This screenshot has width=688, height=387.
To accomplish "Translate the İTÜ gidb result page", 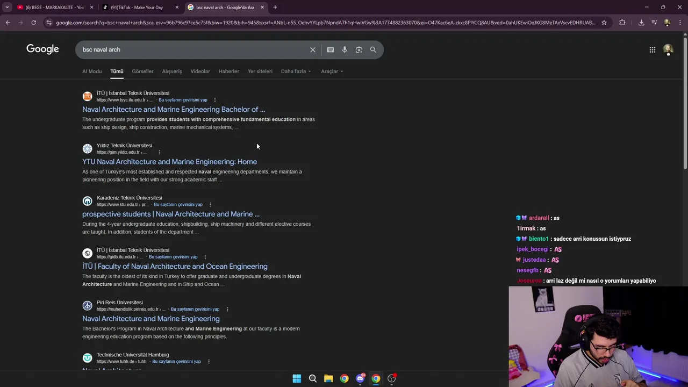I will coord(173,257).
